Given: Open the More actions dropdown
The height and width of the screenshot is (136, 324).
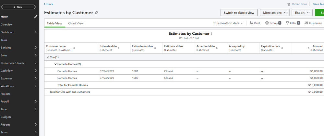Looking at the screenshot, I should pos(274,13).
